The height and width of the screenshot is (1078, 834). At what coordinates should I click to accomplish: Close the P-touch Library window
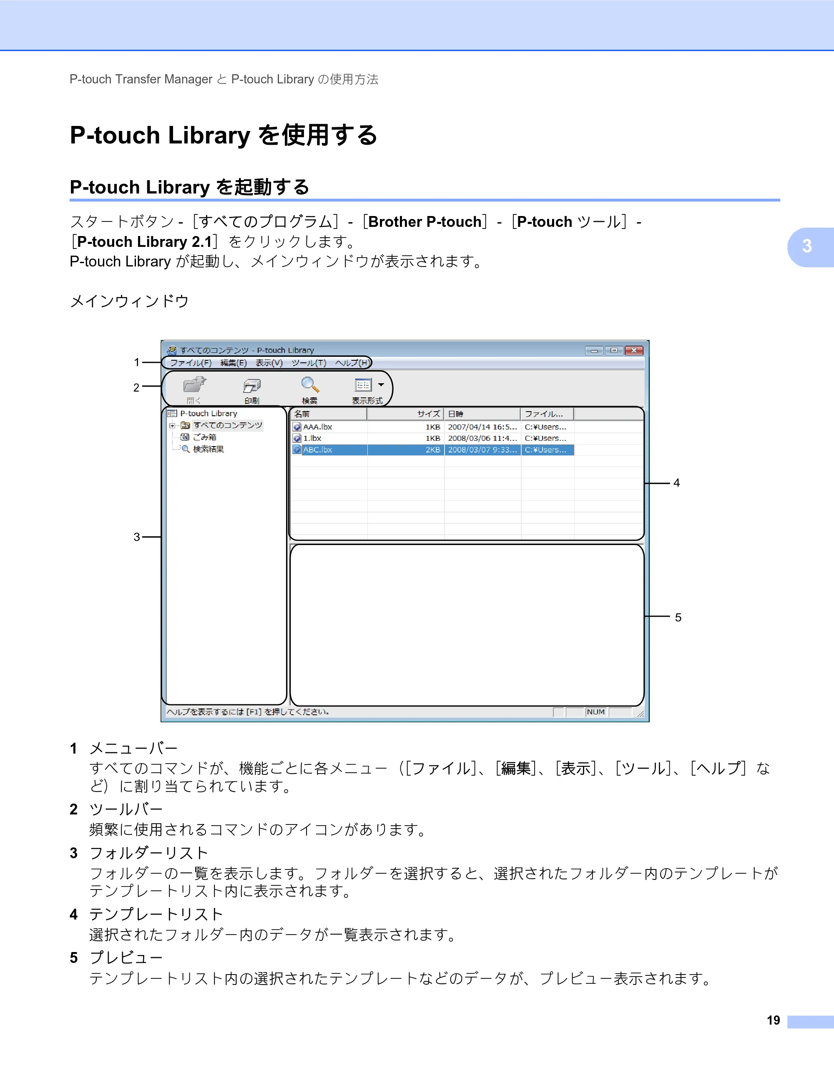[634, 350]
